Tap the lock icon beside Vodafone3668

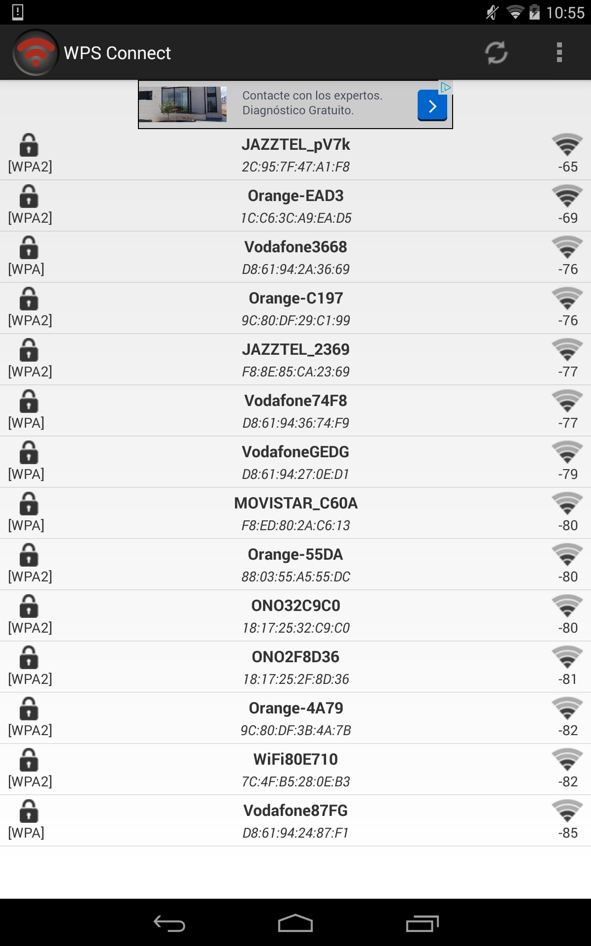point(29,248)
